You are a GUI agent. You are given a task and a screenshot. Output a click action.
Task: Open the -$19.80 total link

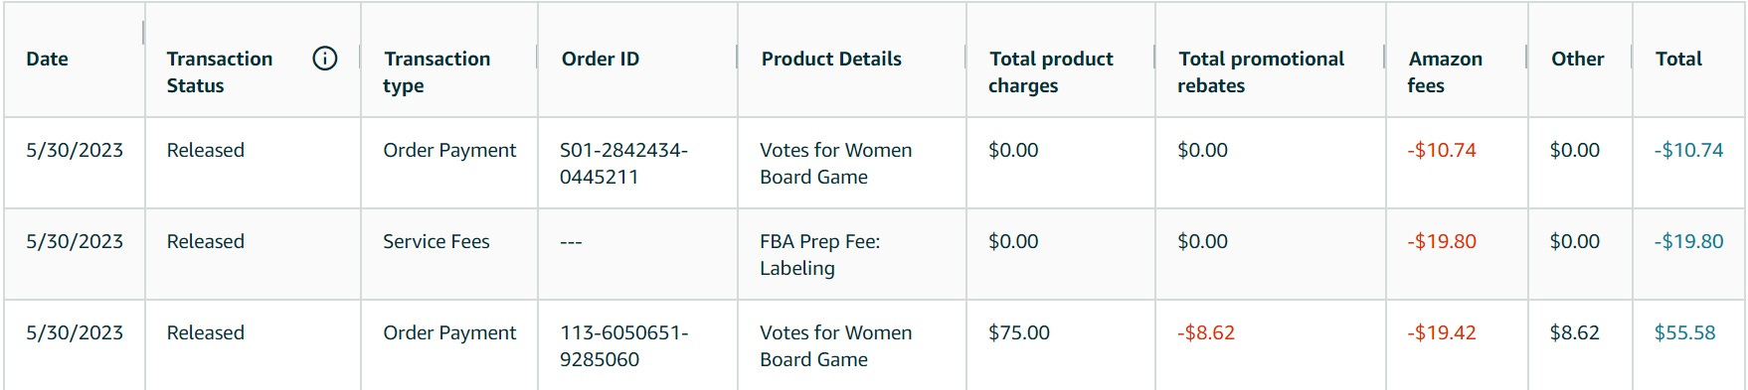pos(1688,241)
